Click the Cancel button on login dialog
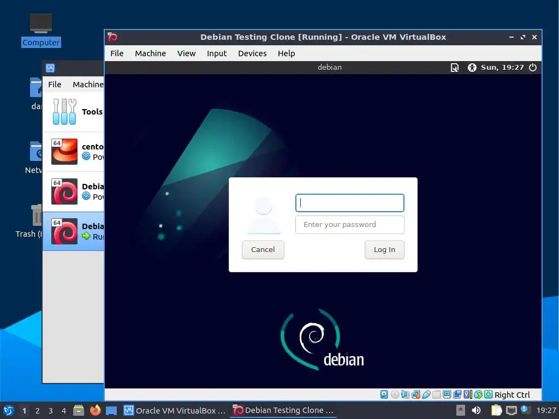This screenshot has height=419, width=559. [263, 250]
